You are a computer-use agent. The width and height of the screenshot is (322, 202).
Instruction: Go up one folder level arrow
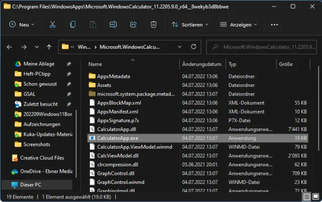49,47
